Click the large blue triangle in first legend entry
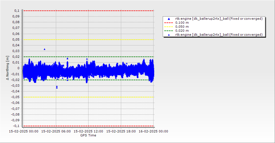 point(169,19)
